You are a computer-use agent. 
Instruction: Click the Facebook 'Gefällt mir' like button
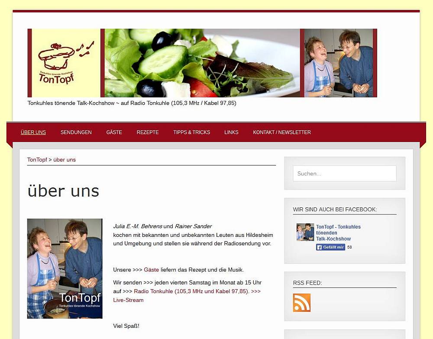tap(330, 247)
